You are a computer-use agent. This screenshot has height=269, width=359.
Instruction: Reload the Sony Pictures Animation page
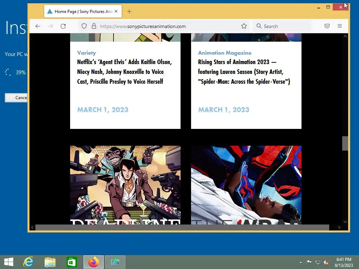63,26
